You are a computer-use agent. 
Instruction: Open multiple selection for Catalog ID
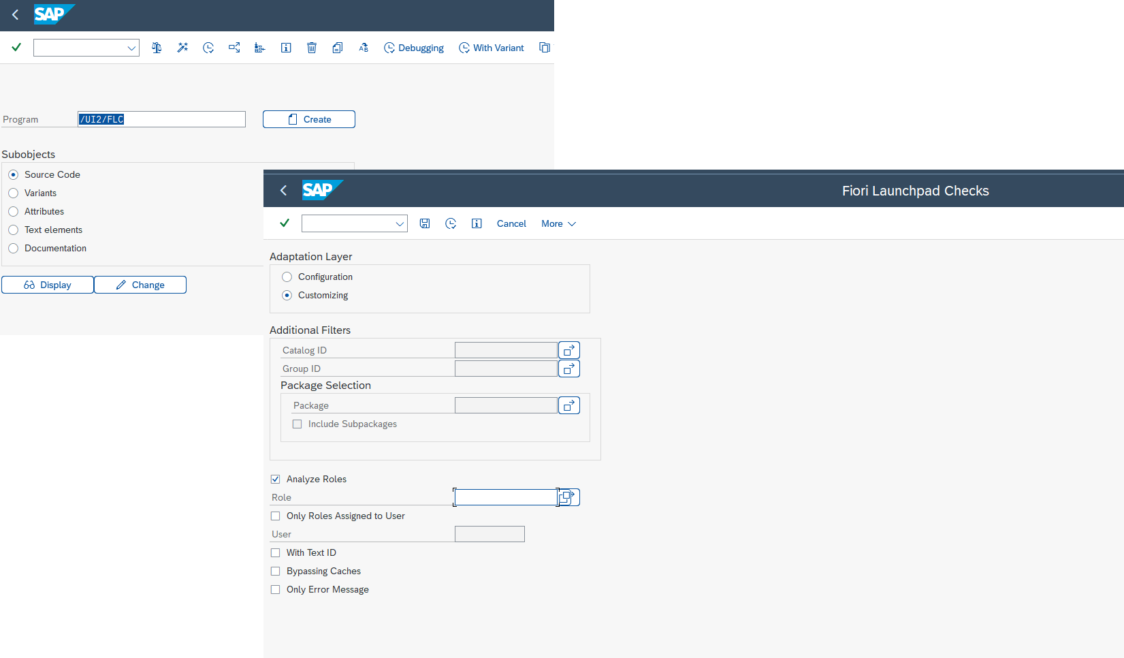pos(569,350)
